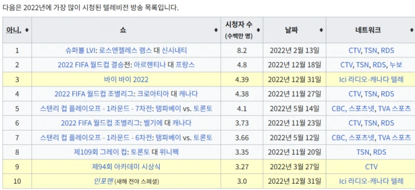Viewport: 415px width, 190px height.
Task: Open the 프랑스 link
Action: [185, 65]
